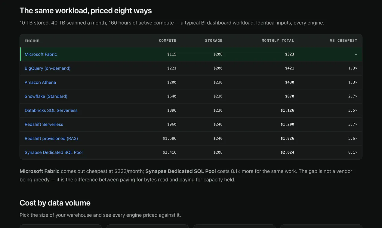
Task: Open the Synapse Dedicated SQL Pool link
Action: click(x=54, y=152)
